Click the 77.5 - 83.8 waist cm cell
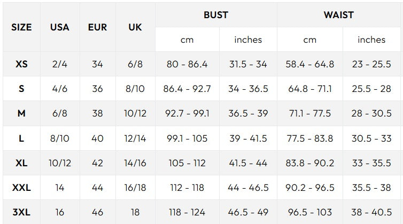The image size is (403, 224). coord(310,138)
